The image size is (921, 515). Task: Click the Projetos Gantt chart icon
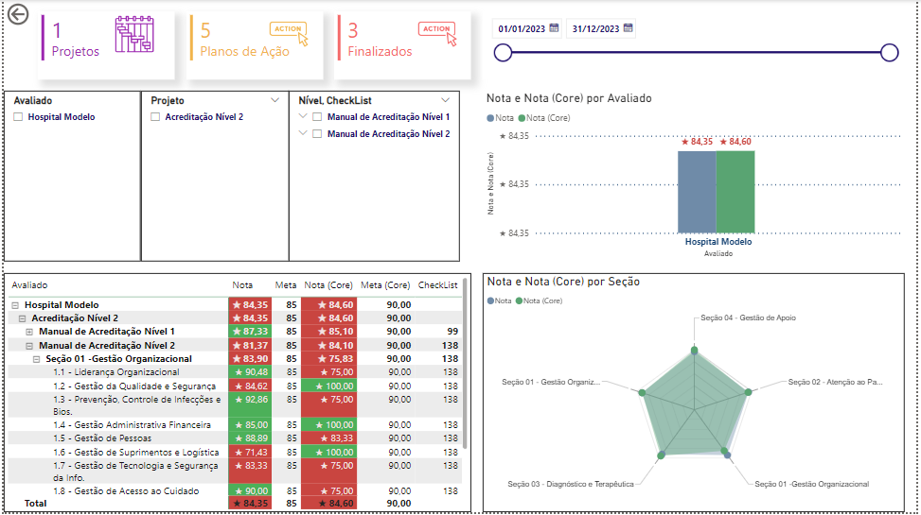(x=133, y=36)
